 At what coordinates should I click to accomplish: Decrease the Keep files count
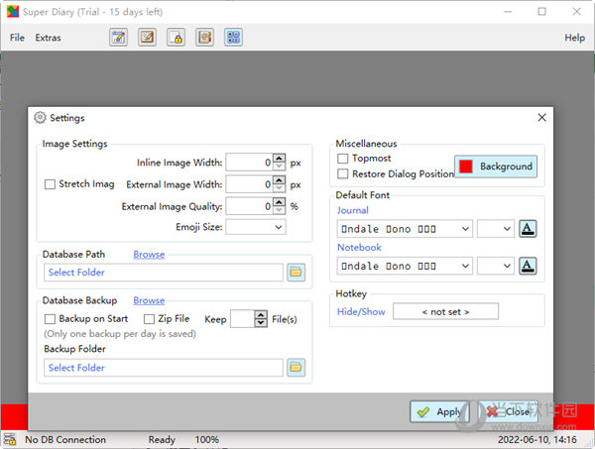(261, 323)
